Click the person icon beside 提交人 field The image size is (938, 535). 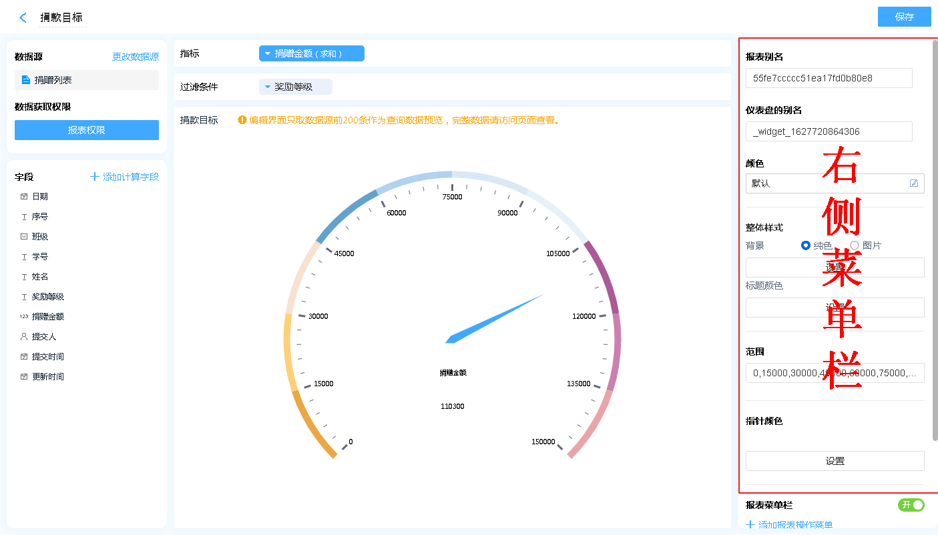(x=24, y=337)
